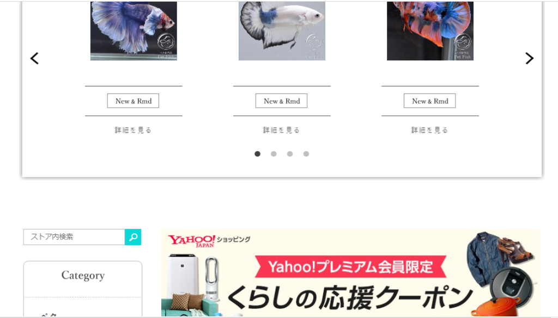558x318 pixels.
Task: Select the first carousel pagination dot
Action: pos(257,154)
